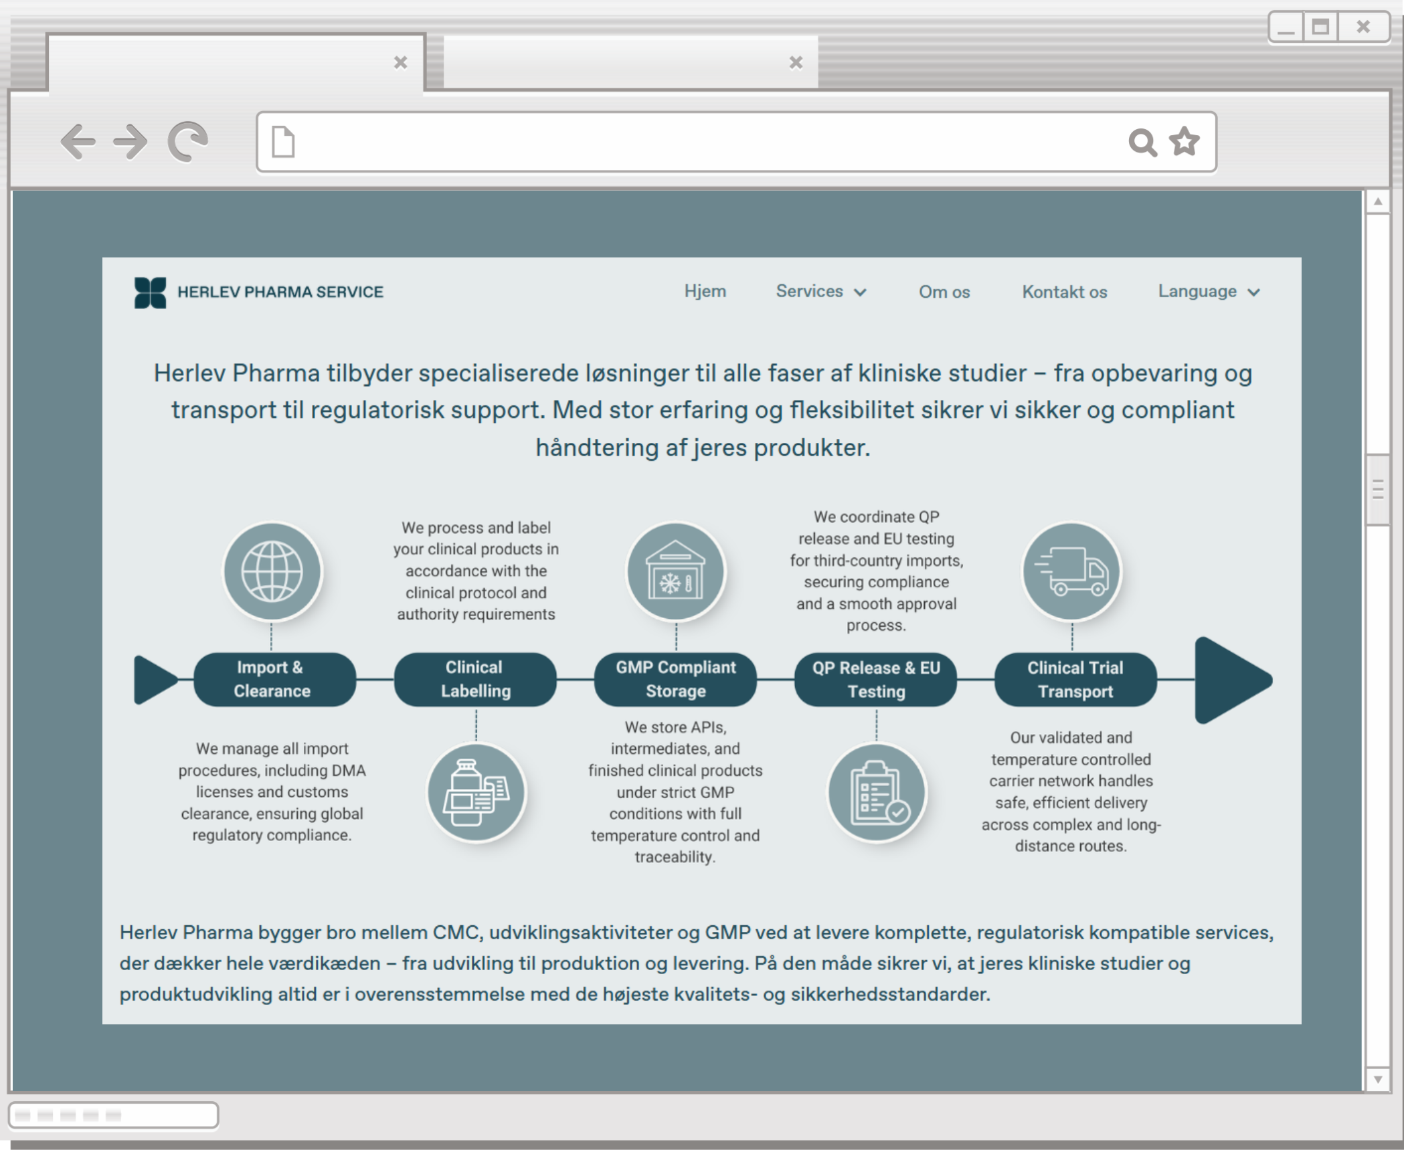Click the 'Our validated and temperature controlled' text
Image resolution: width=1404 pixels, height=1150 pixels.
[x=1071, y=792]
